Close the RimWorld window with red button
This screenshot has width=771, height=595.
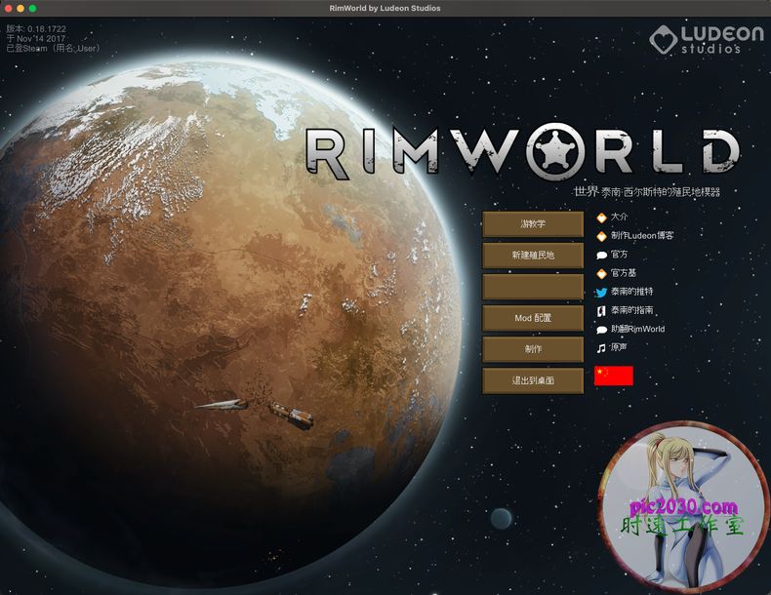(9, 9)
